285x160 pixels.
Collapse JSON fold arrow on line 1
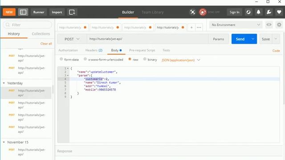(x=68, y=68)
